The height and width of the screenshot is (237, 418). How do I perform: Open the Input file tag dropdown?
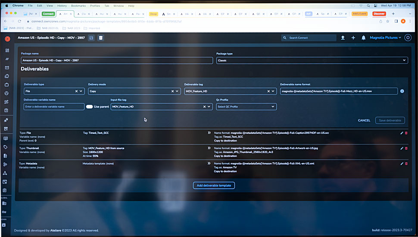point(209,107)
